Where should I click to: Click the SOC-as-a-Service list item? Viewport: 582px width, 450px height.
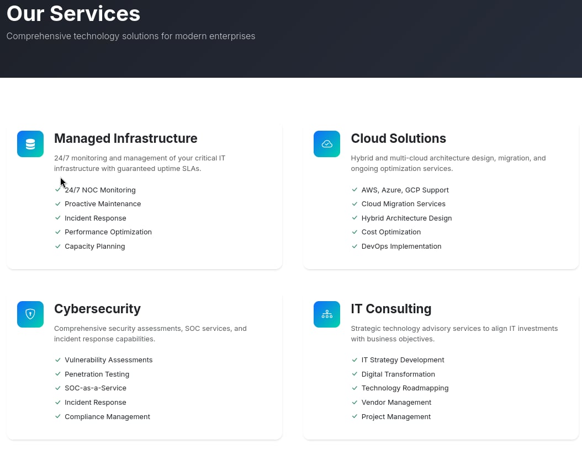96,388
